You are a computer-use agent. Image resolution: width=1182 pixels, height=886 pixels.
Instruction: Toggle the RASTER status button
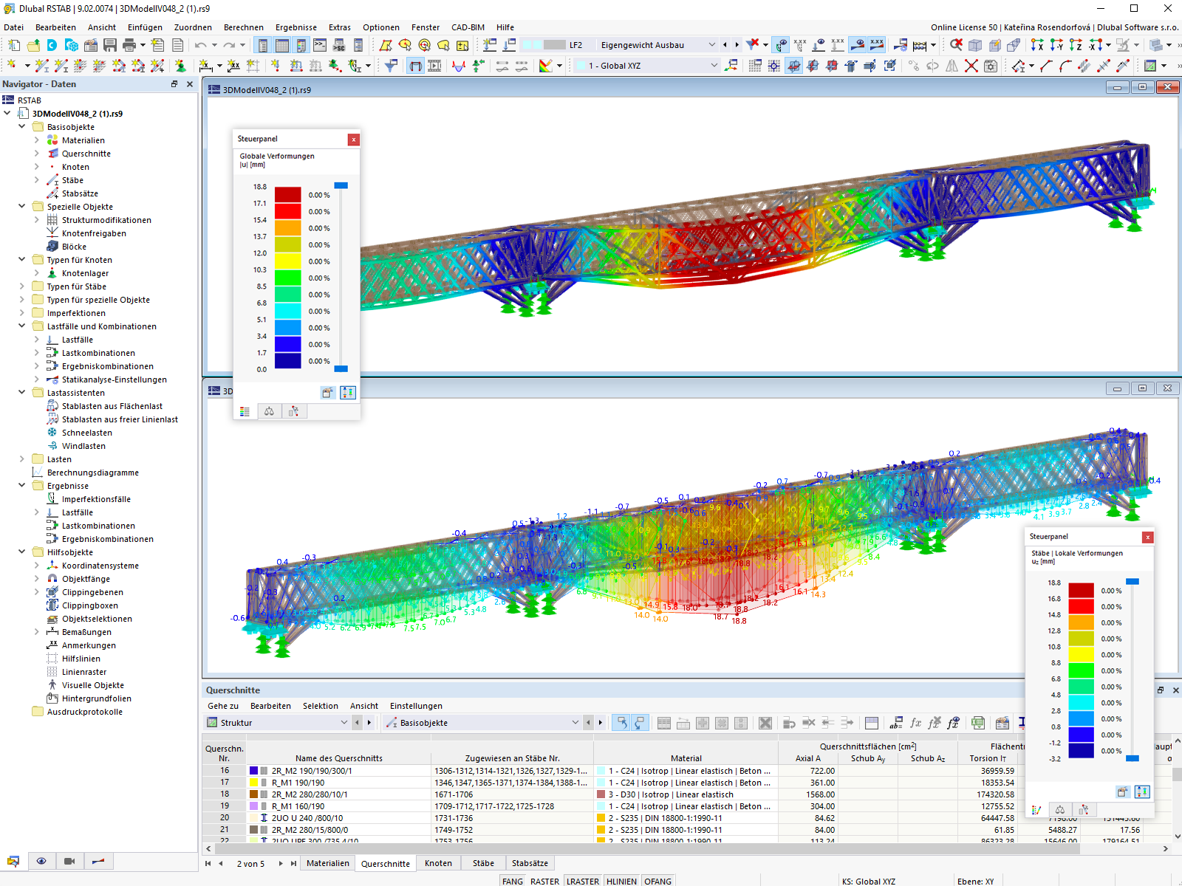tap(544, 881)
